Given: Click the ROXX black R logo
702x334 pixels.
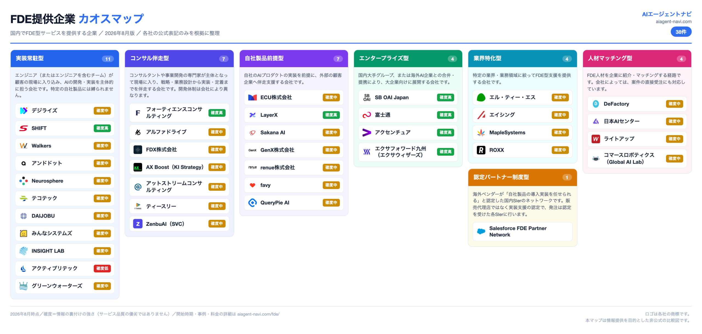Looking at the screenshot, I should coord(481,150).
